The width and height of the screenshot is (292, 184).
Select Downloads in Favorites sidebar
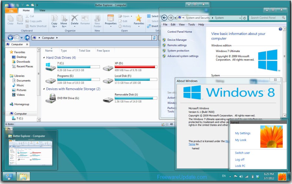[x=23, y=62]
